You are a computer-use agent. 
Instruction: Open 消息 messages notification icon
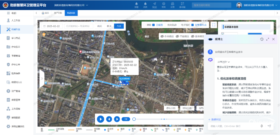(145, 4)
